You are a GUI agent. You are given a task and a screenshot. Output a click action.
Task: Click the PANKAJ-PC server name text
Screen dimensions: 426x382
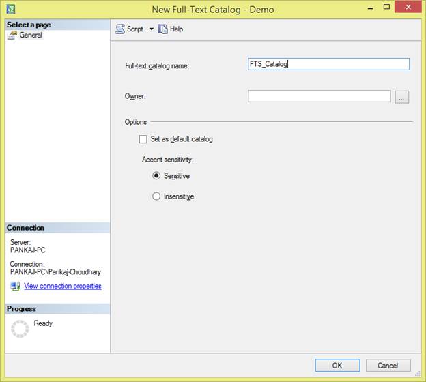pyautogui.click(x=28, y=250)
